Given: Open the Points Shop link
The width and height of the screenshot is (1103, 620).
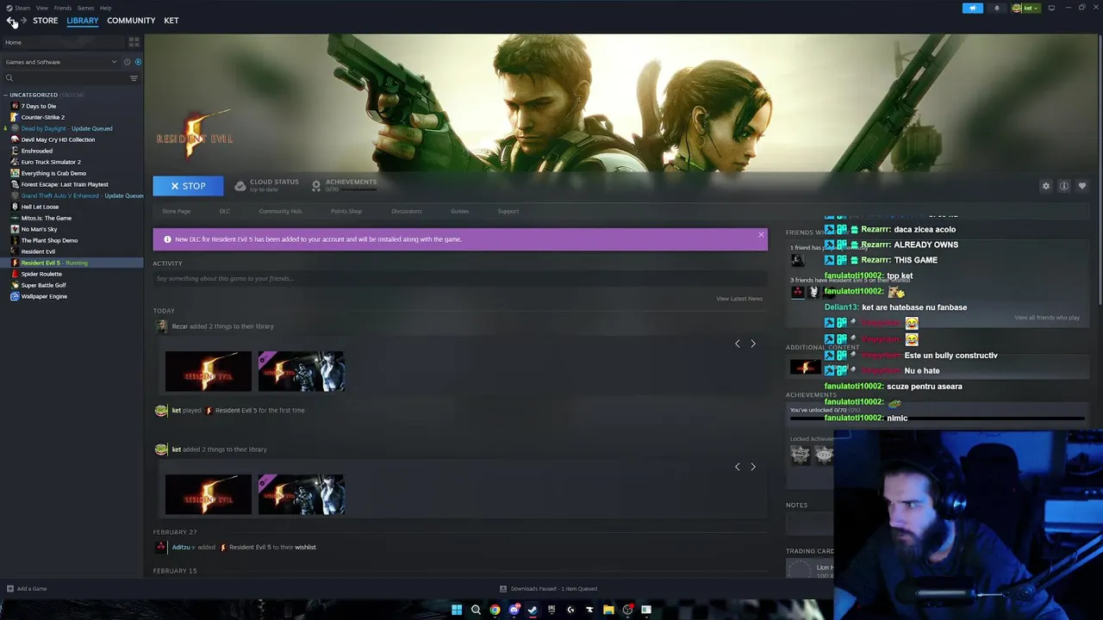Looking at the screenshot, I should [346, 211].
